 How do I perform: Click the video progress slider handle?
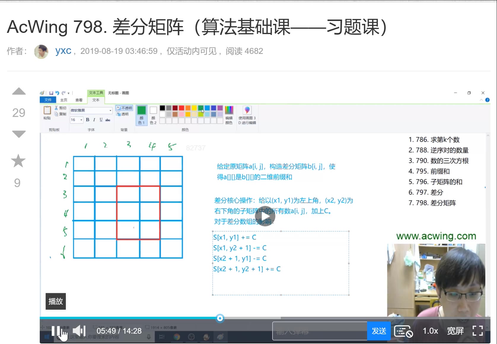[x=220, y=318]
